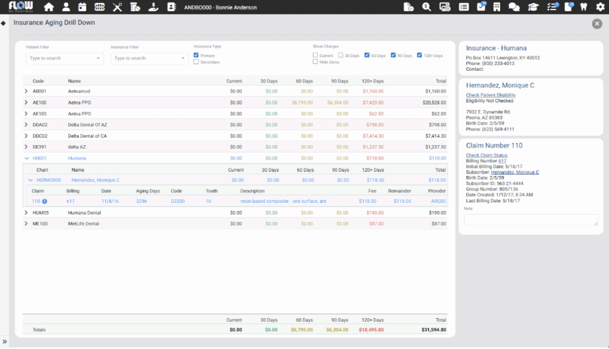The height and width of the screenshot is (349, 609).
Task: Click the scissors and tools icon
Action: coord(117,7)
